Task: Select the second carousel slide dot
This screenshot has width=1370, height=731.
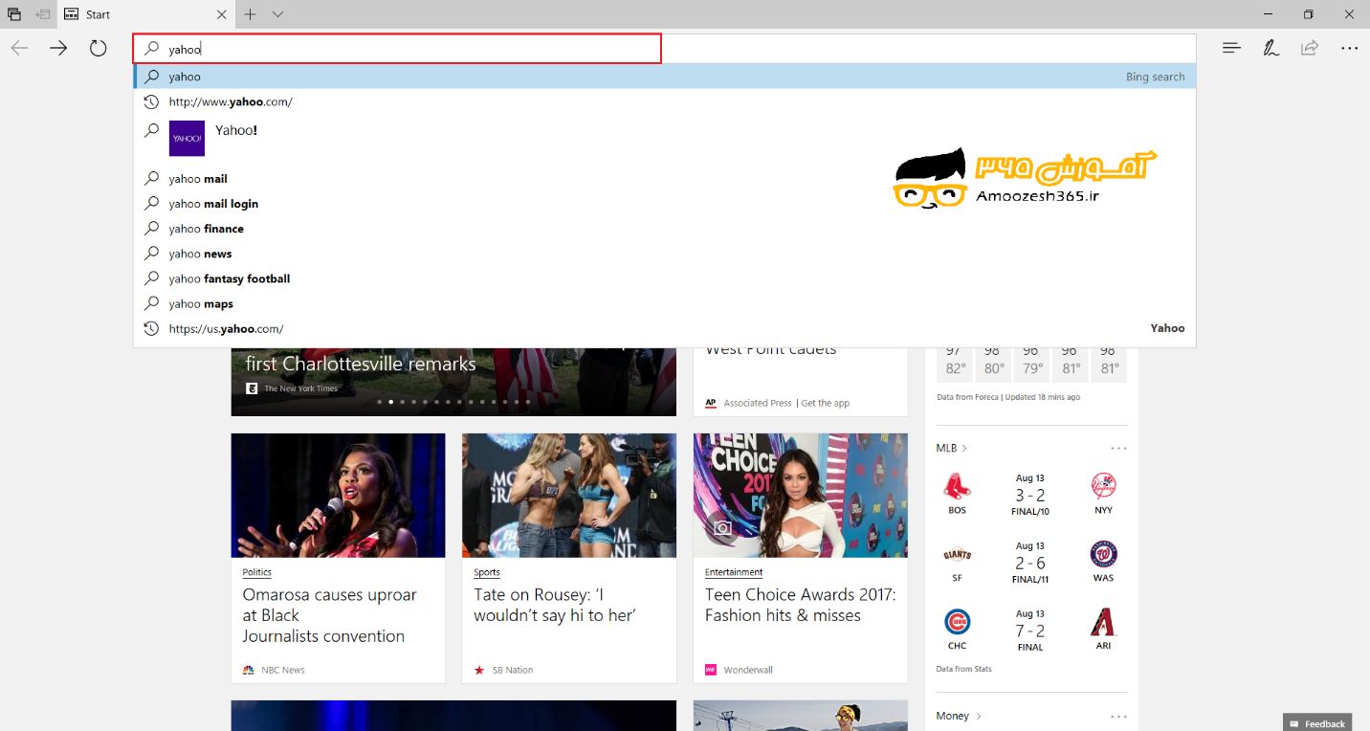Action: (391, 402)
